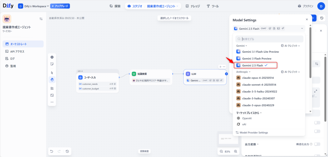Image resolution: width=328 pixels, height=157 pixels.
Task: Toggle the 構造化出力 switch
Action: point(317,144)
